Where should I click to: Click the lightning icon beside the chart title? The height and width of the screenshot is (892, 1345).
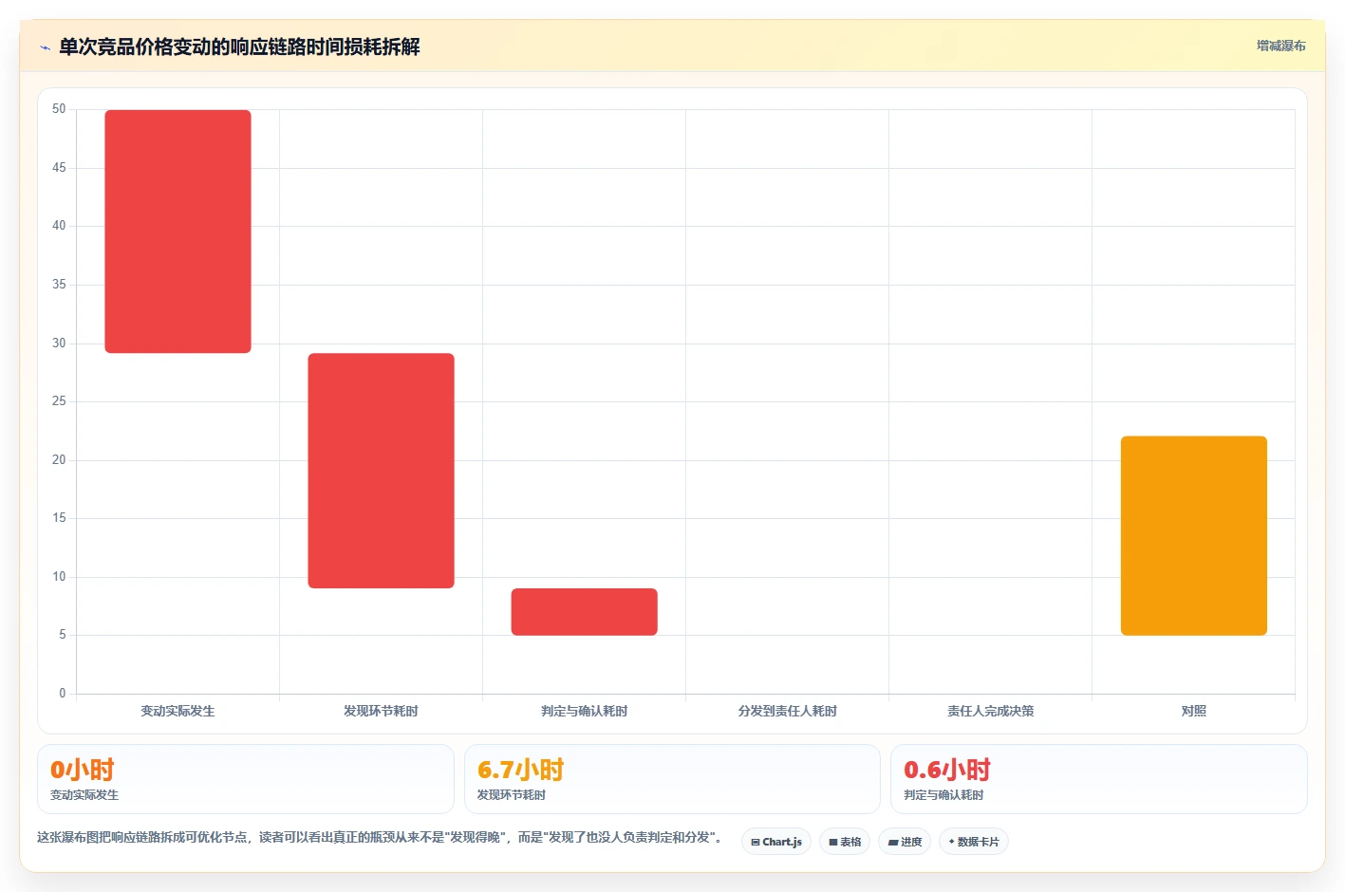tap(45, 47)
